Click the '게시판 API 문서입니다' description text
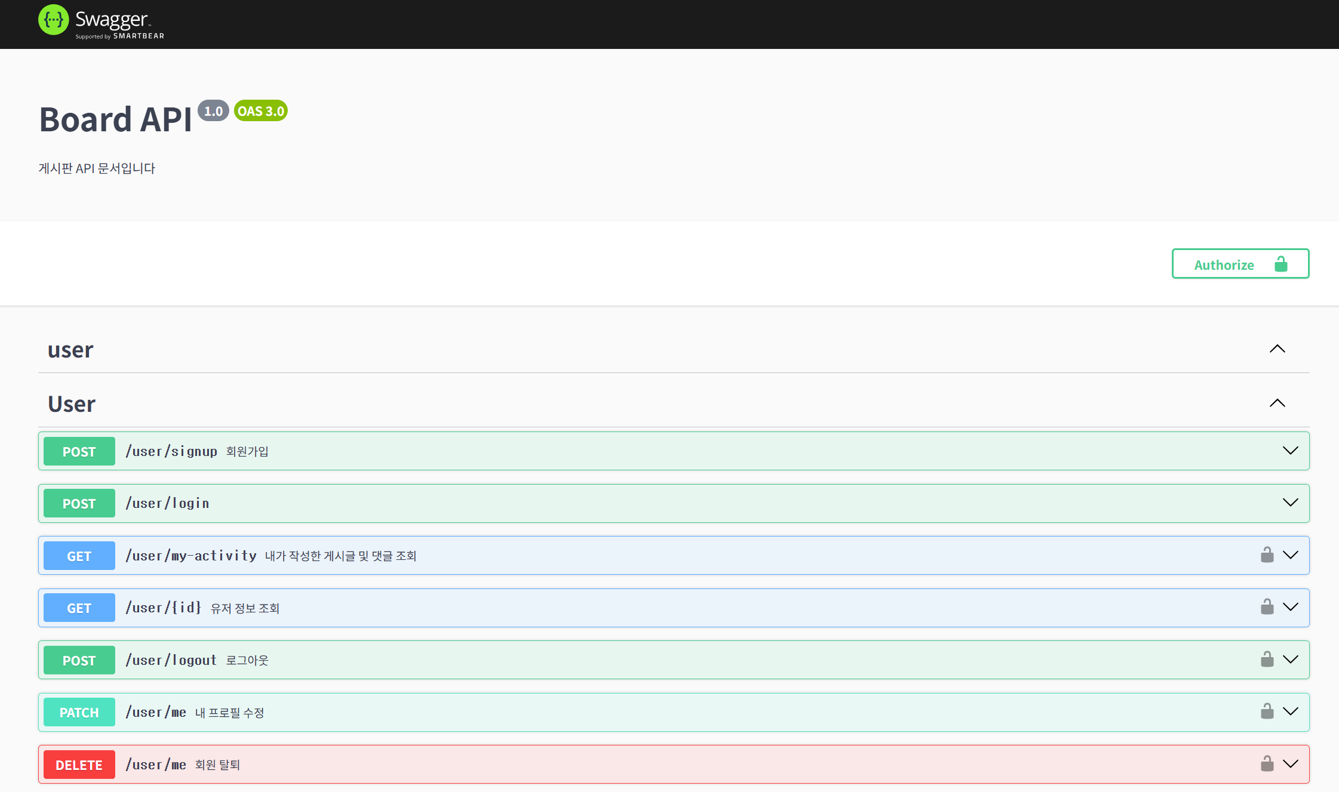Image resolution: width=1339 pixels, height=792 pixels. point(97,168)
